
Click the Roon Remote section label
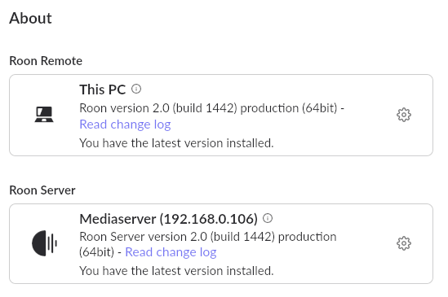pos(46,61)
